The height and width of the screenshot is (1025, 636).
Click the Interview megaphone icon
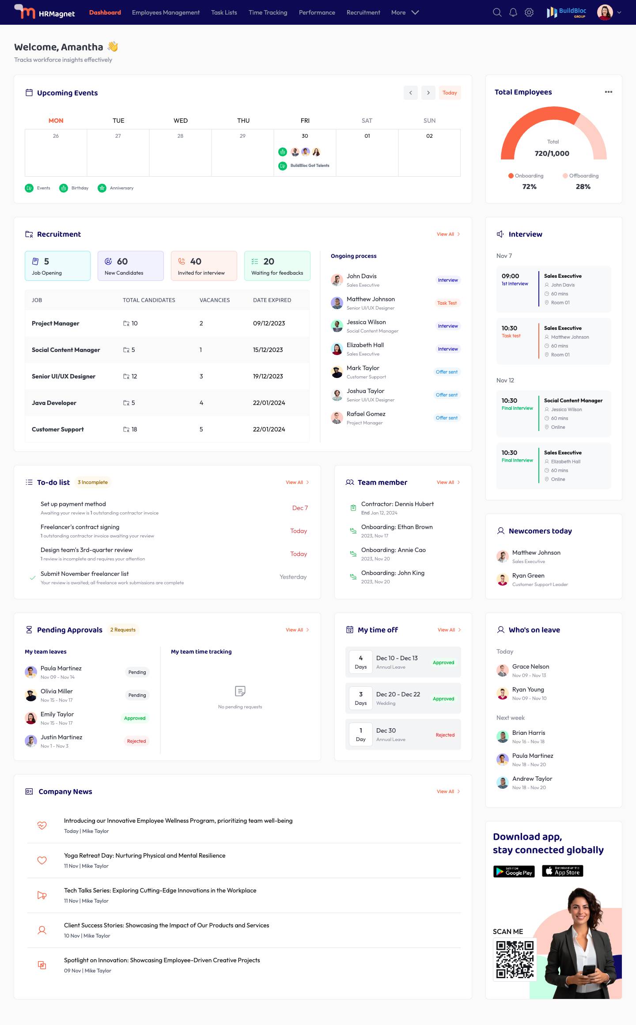pyautogui.click(x=500, y=234)
